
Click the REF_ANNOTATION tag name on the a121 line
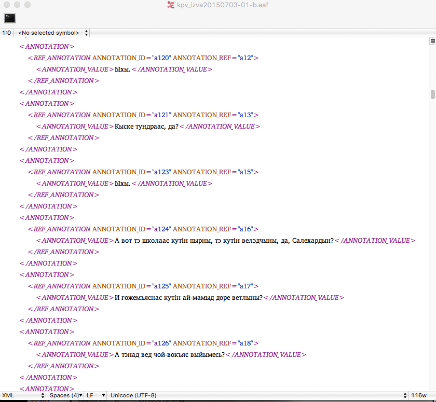click(62, 115)
